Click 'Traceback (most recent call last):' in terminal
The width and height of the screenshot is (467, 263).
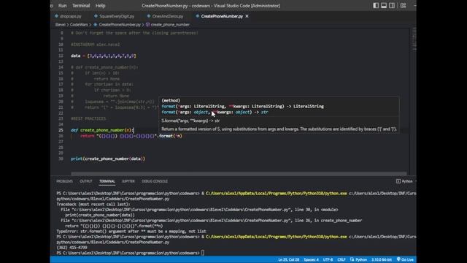point(93,205)
